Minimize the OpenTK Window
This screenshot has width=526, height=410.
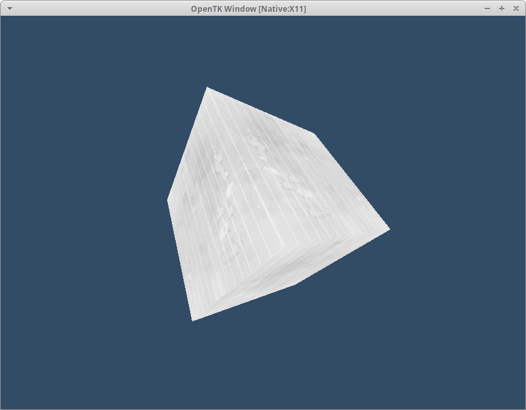(x=487, y=9)
